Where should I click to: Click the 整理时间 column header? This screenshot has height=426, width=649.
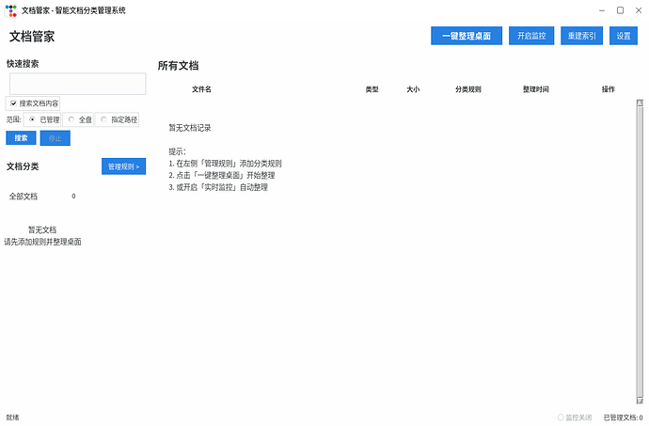point(535,89)
